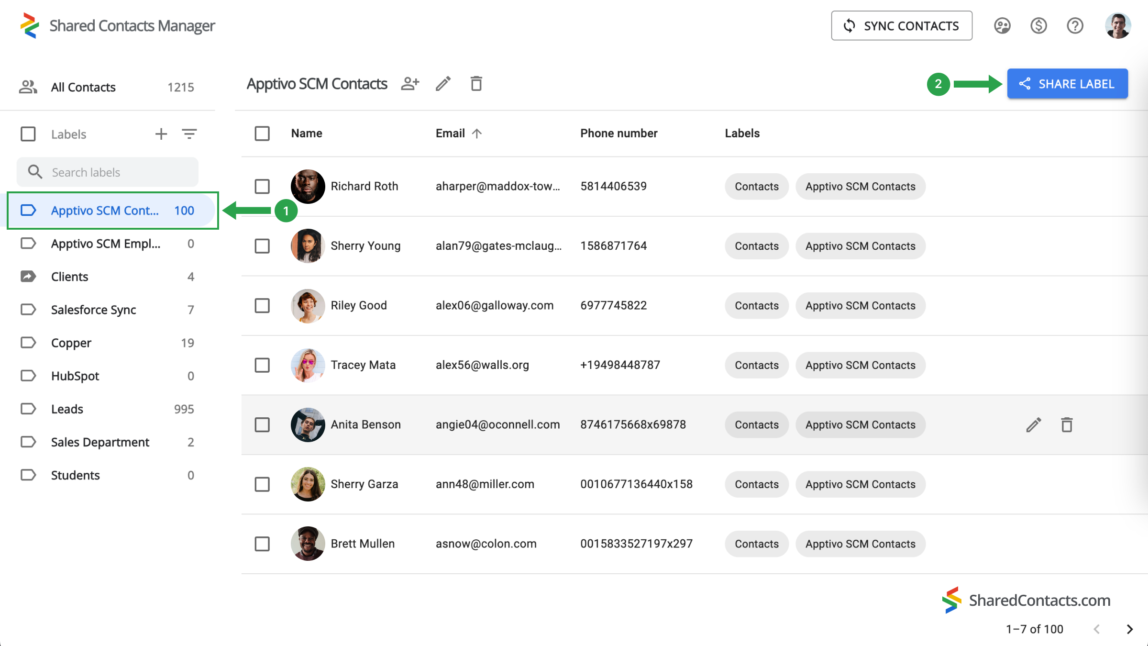
Task: Delete the Apptivo SCM Contacts label via trash icon
Action: point(476,84)
